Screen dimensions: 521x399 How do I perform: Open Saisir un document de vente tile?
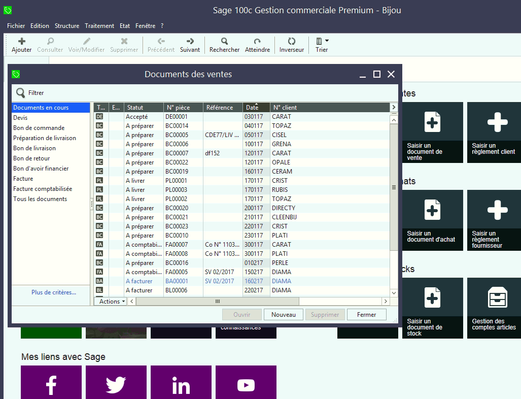point(432,132)
